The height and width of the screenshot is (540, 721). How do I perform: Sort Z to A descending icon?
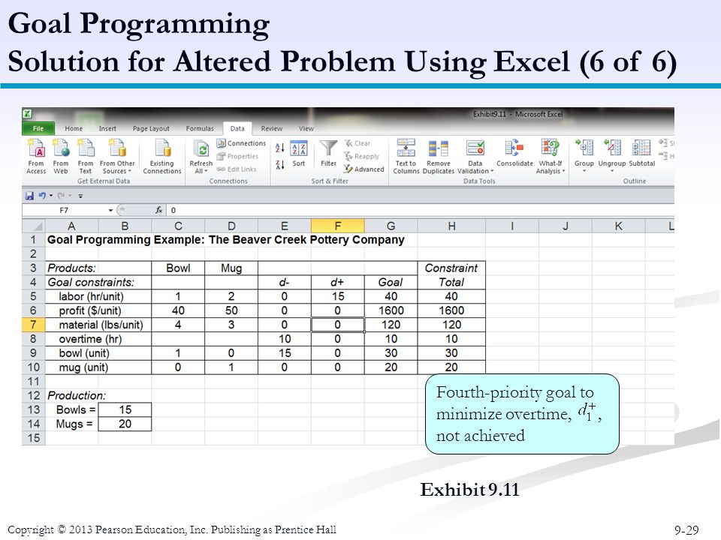[279, 164]
